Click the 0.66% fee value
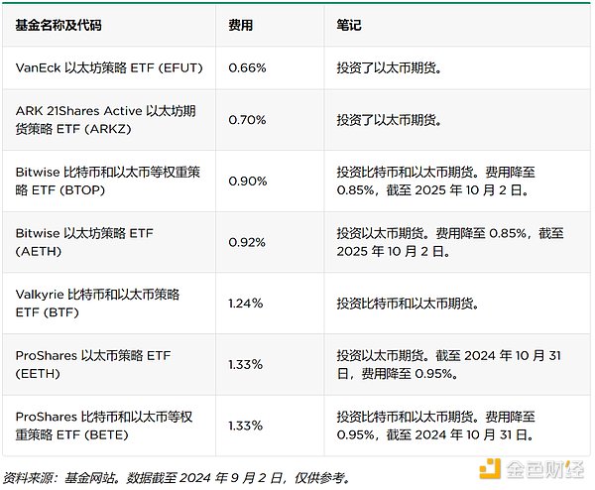Image resolution: width=595 pixels, height=490 pixels. coord(245,67)
